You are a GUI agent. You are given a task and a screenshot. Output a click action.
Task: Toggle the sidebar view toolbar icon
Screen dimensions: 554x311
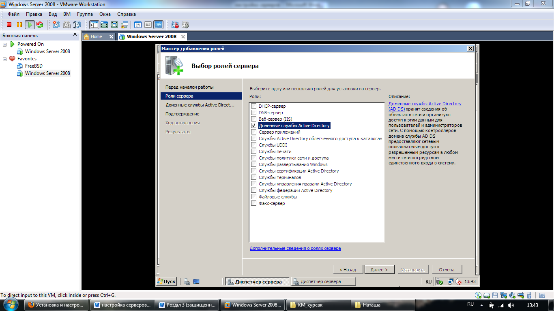[x=94, y=25]
